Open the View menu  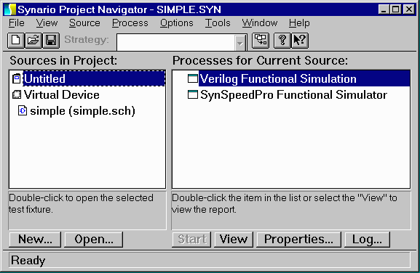point(47,23)
